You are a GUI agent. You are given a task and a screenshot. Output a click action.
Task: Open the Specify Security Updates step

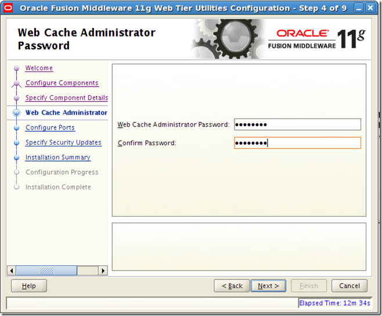pyautogui.click(x=63, y=142)
